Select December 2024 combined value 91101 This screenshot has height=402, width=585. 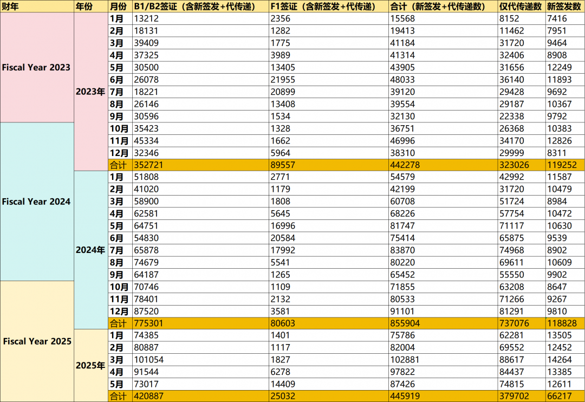tap(403, 311)
